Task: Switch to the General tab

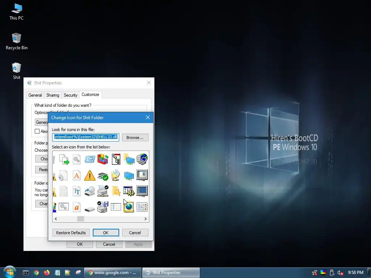Action: coord(35,95)
